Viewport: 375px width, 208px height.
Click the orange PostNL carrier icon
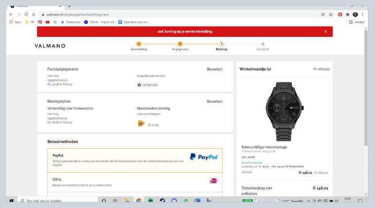pyautogui.click(x=141, y=123)
